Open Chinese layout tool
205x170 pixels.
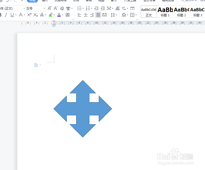109,9
